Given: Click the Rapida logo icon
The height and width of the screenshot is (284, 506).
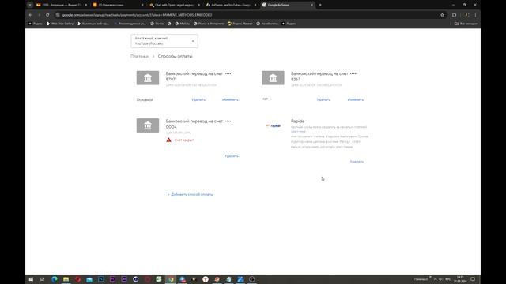Looking at the screenshot, I should click(x=274, y=125).
